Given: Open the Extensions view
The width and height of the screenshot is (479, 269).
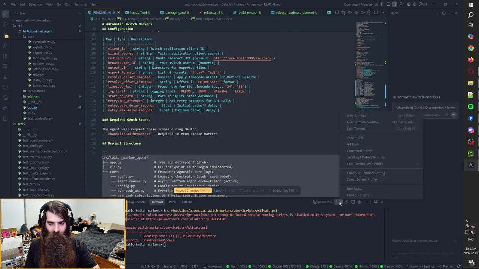Looking at the screenshot, I should coord(5,56).
